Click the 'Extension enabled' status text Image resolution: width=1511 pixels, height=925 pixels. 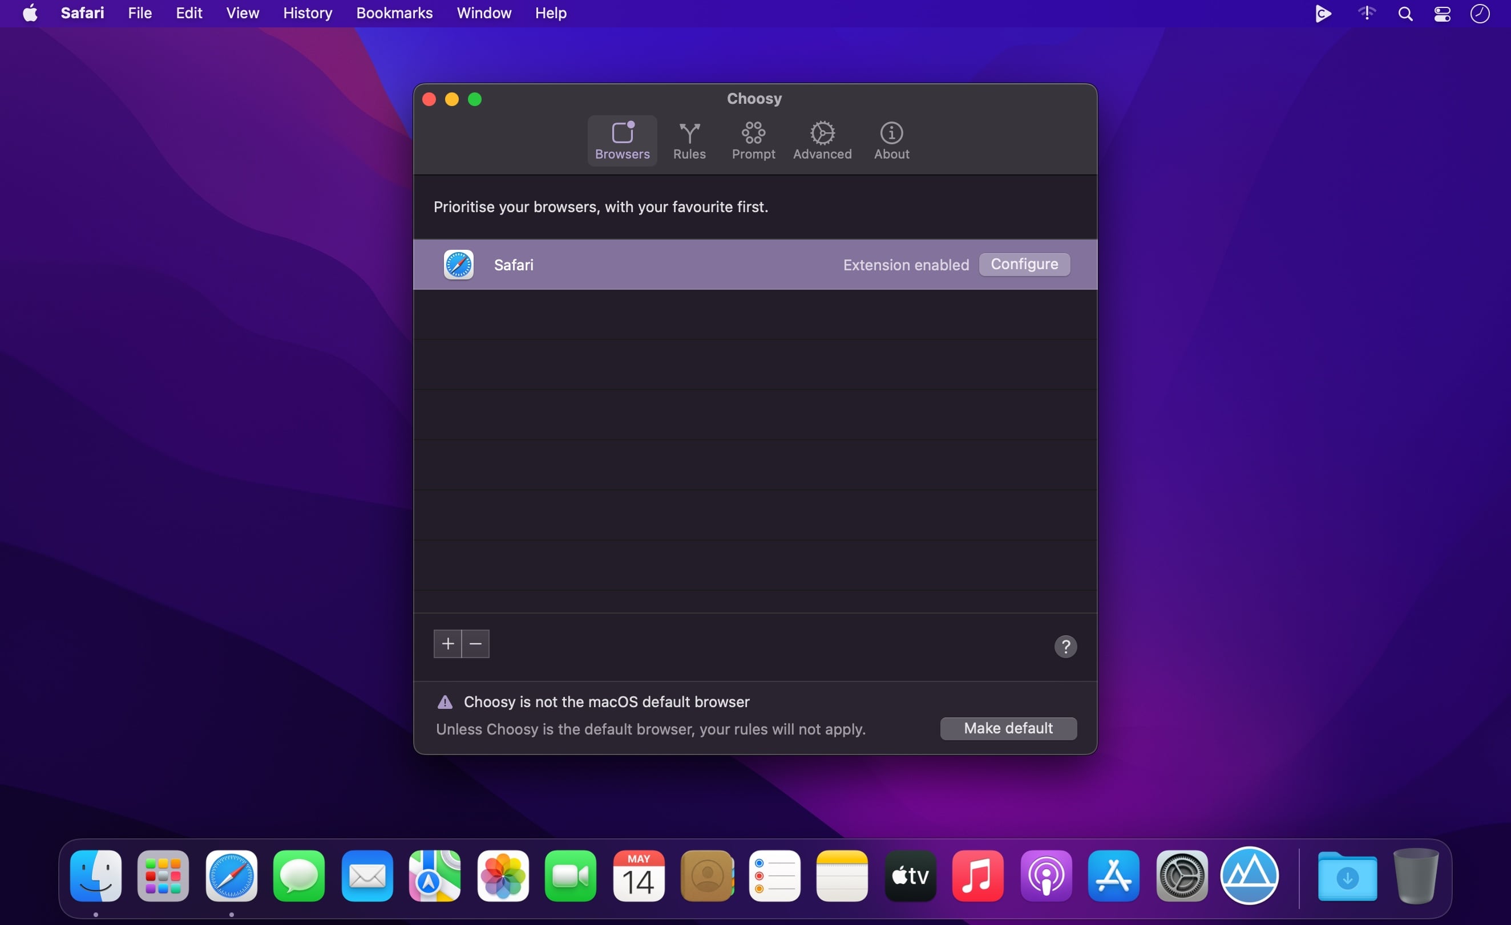pos(906,265)
